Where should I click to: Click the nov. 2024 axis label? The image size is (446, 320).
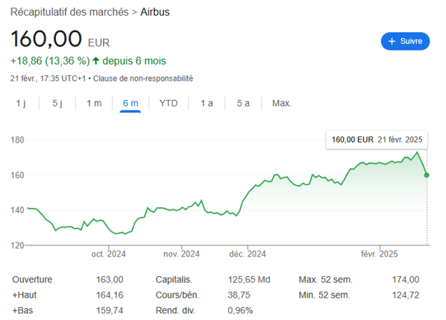pos(181,254)
